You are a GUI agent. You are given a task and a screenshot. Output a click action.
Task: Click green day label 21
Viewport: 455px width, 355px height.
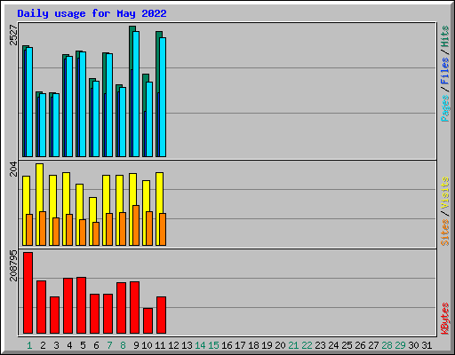click(293, 345)
